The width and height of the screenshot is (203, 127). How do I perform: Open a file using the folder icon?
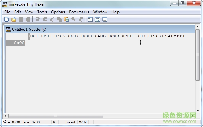coord(13,19)
